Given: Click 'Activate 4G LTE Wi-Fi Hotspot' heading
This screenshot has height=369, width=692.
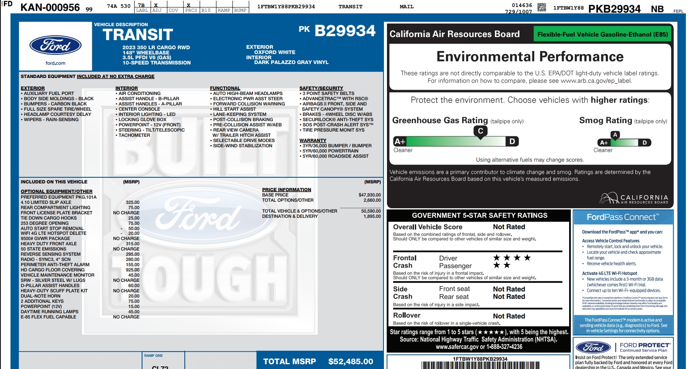Looking at the screenshot, I should (609, 274).
